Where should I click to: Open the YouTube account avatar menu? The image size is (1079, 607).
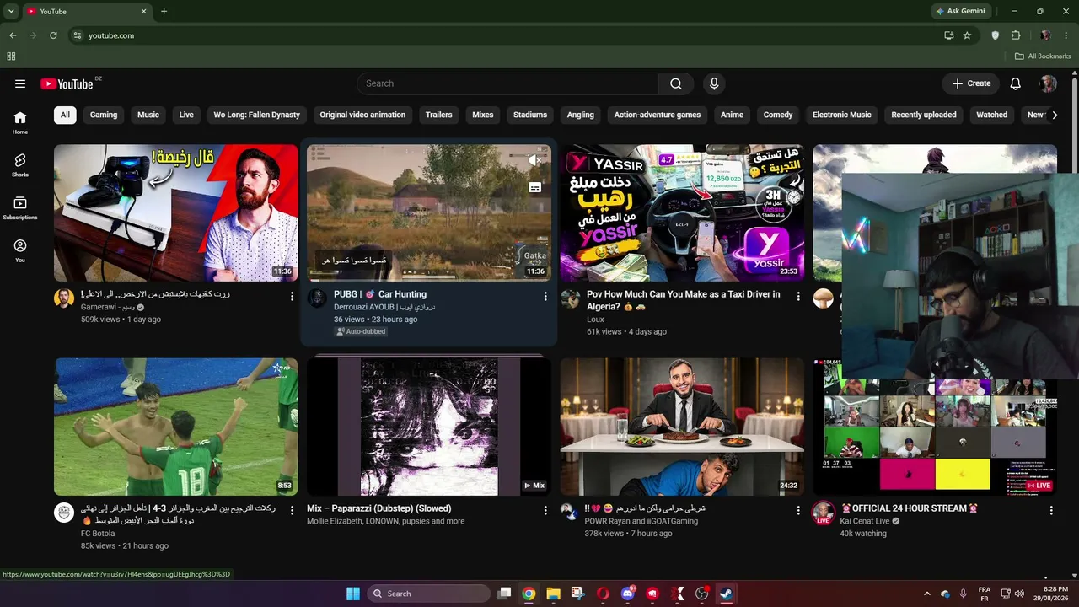[1049, 83]
